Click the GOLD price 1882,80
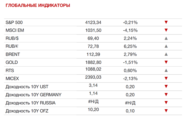The image size is (186, 118). tap(93, 62)
